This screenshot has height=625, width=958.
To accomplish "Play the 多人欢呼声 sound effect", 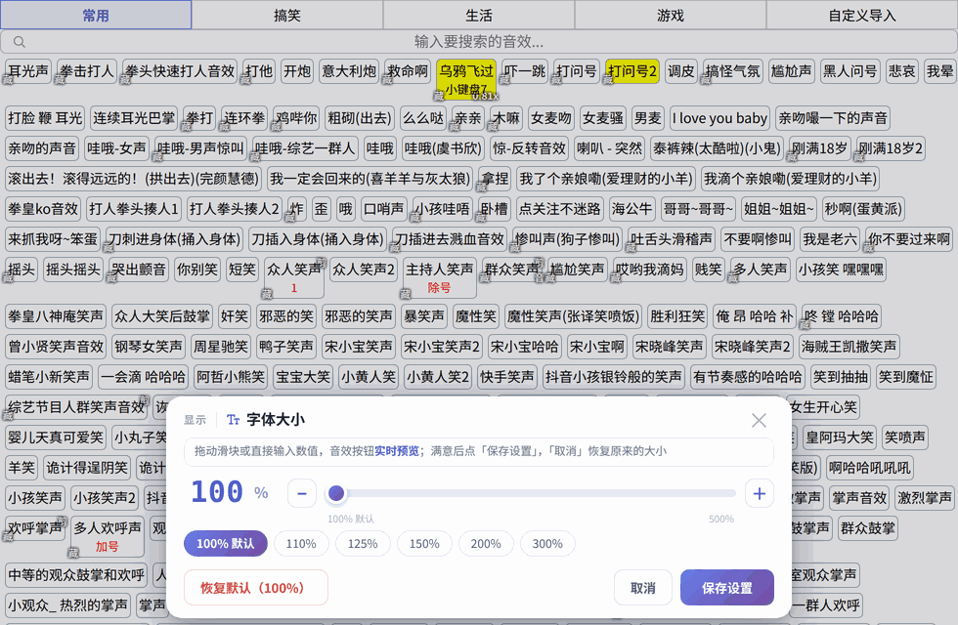I will pyautogui.click(x=107, y=535).
